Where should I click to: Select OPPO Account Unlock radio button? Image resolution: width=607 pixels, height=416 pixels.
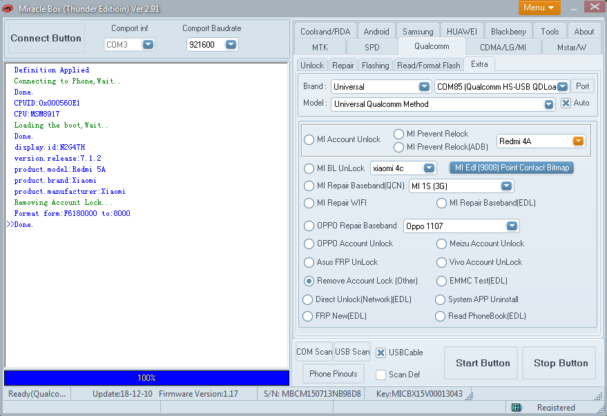coord(309,244)
